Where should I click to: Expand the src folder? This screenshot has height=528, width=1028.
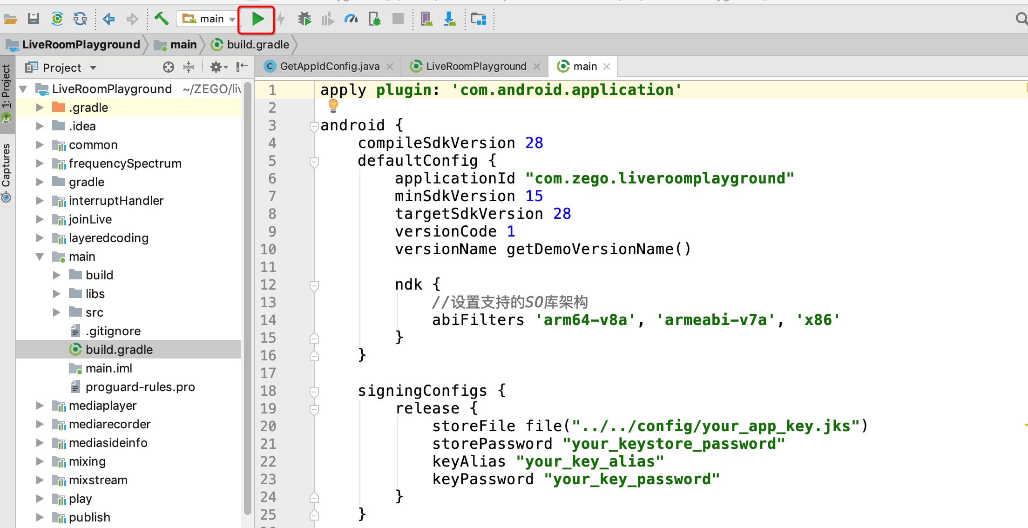point(56,312)
